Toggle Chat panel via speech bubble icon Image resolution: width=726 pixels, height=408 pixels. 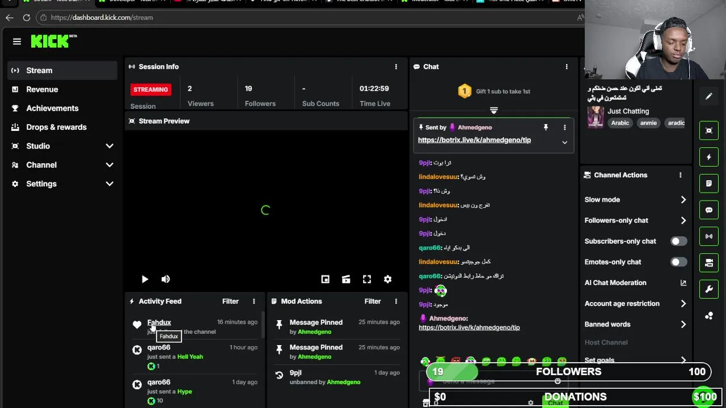click(x=709, y=210)
